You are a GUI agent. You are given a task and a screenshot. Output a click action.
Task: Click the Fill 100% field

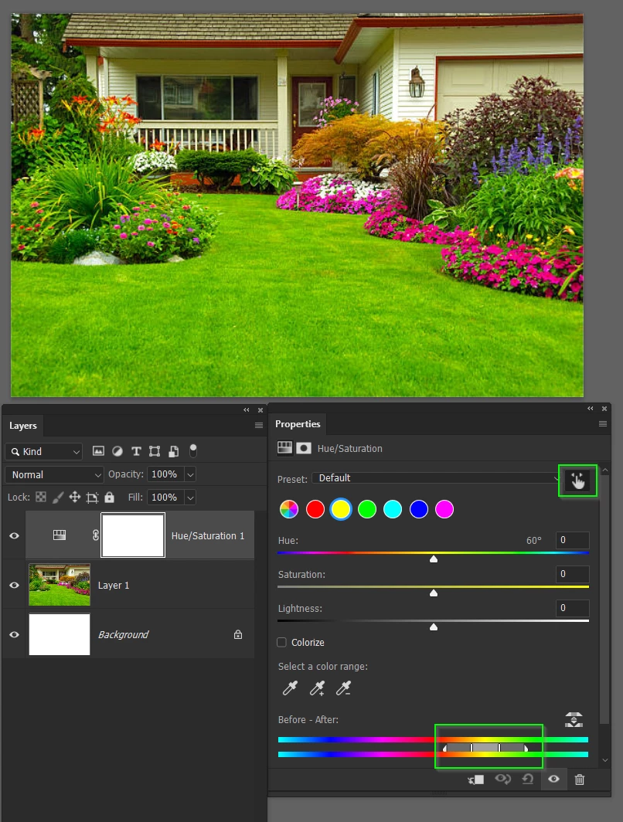(x=165, y=498)
